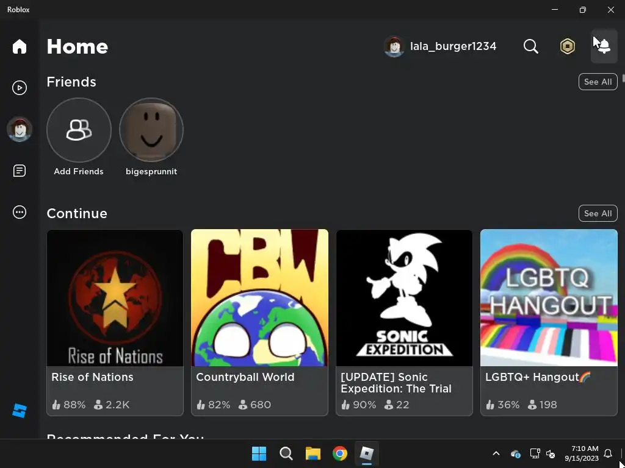Open profile via lala_burger1234 username
Screen dimensions: 625x468
453,46
